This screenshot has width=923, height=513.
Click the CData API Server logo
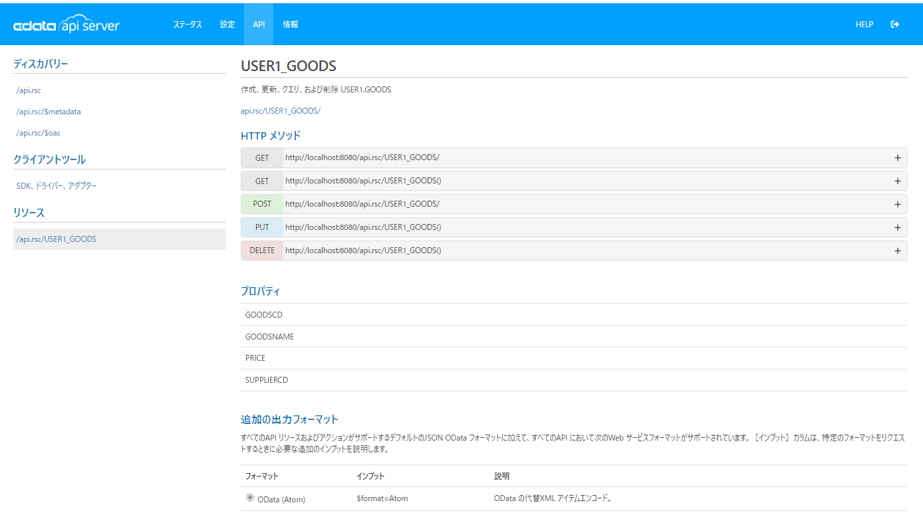click(66, 25)
